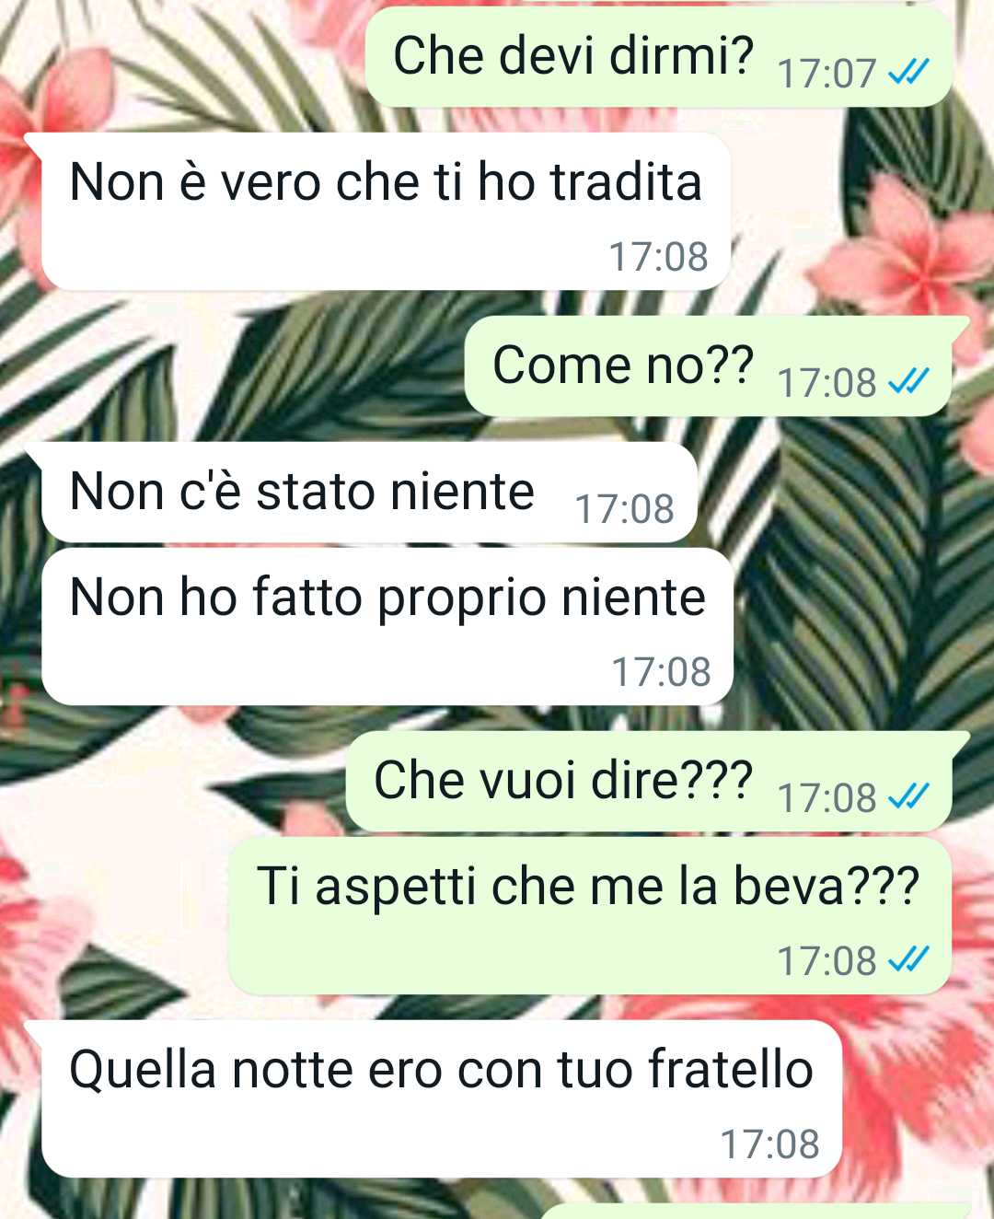Click the blue read ticks on 'Che devi dirmi?'

[907, 72]
